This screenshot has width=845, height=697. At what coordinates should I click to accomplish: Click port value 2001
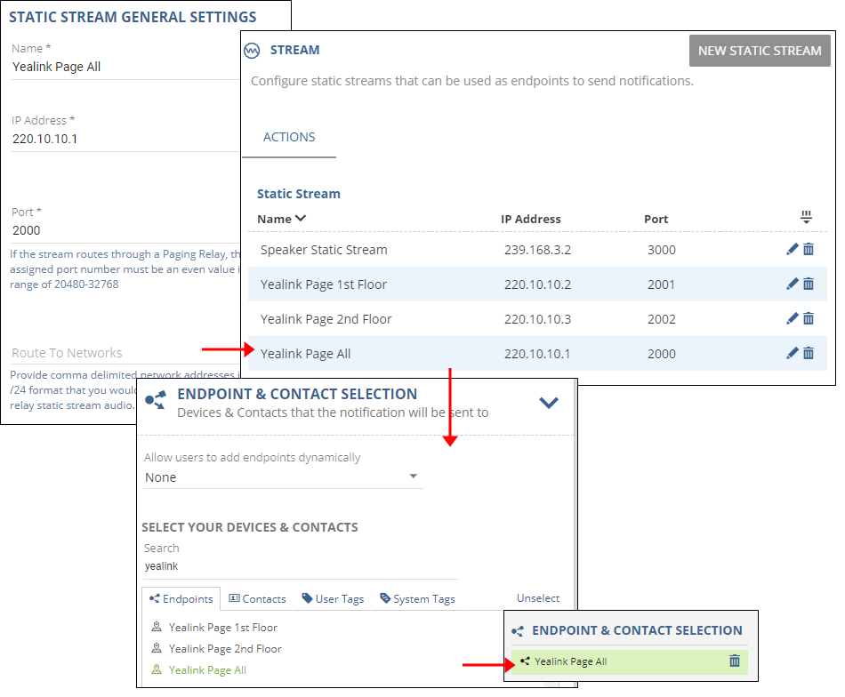(x=661, y=284)
